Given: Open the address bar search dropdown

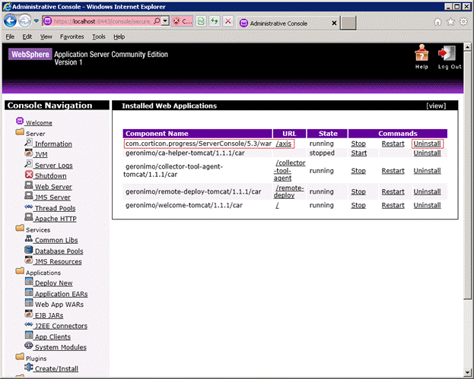Looking at the screenshot, I should click(x=165, y=22).
